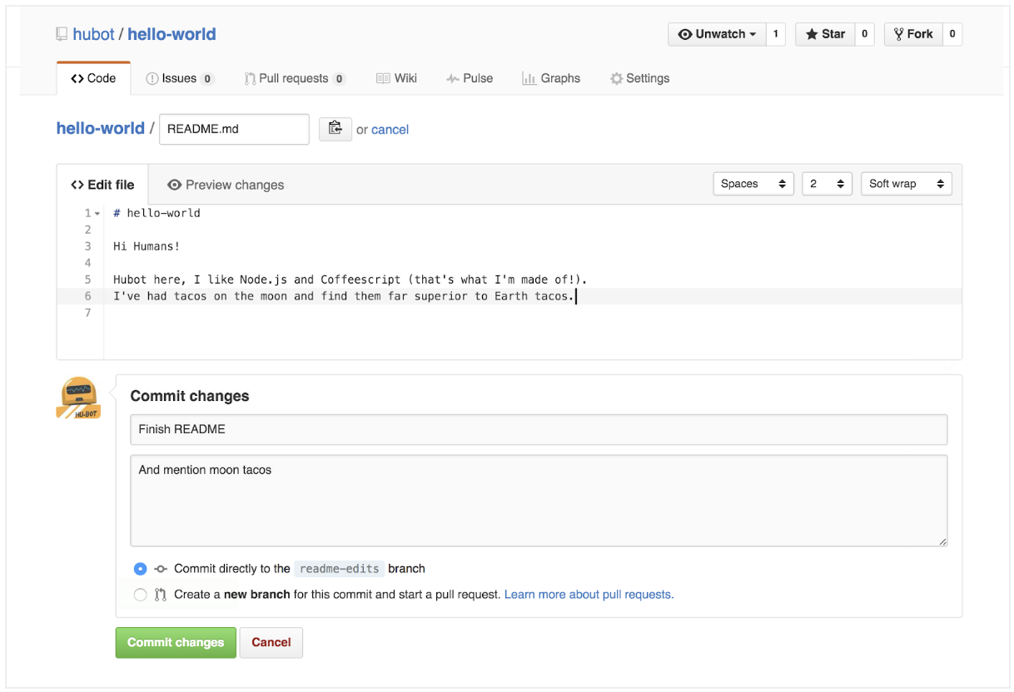Star the hello-world repository

(x=825, y=34)
